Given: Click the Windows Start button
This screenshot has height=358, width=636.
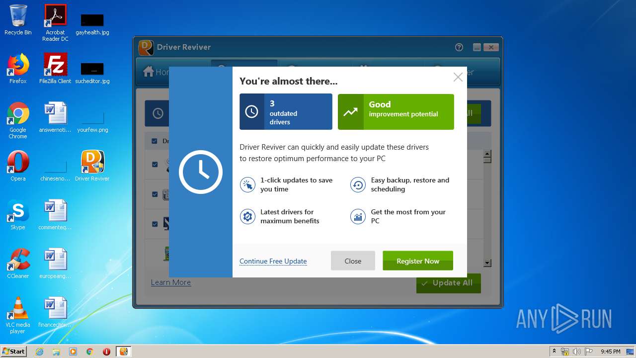Looking at the screenshot, I should tap(14, 352).
